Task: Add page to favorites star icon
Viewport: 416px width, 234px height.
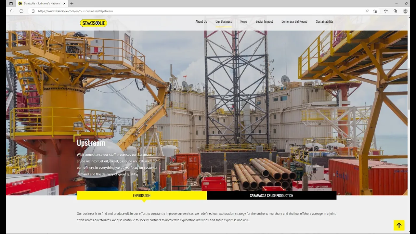Action: (375, 11)
